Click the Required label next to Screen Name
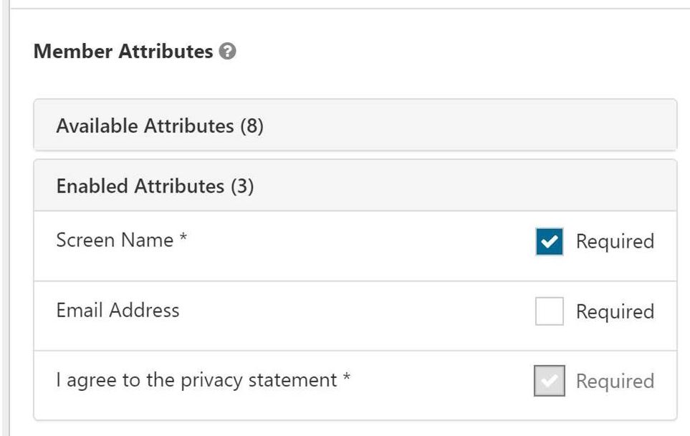 615,241
